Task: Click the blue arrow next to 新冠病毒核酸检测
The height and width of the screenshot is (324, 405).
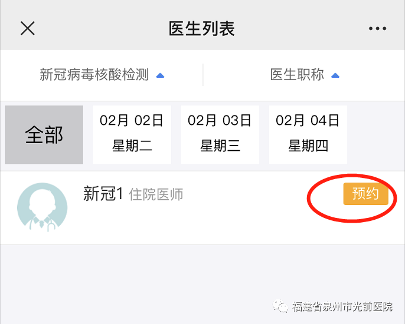Action: coord(160,75)
